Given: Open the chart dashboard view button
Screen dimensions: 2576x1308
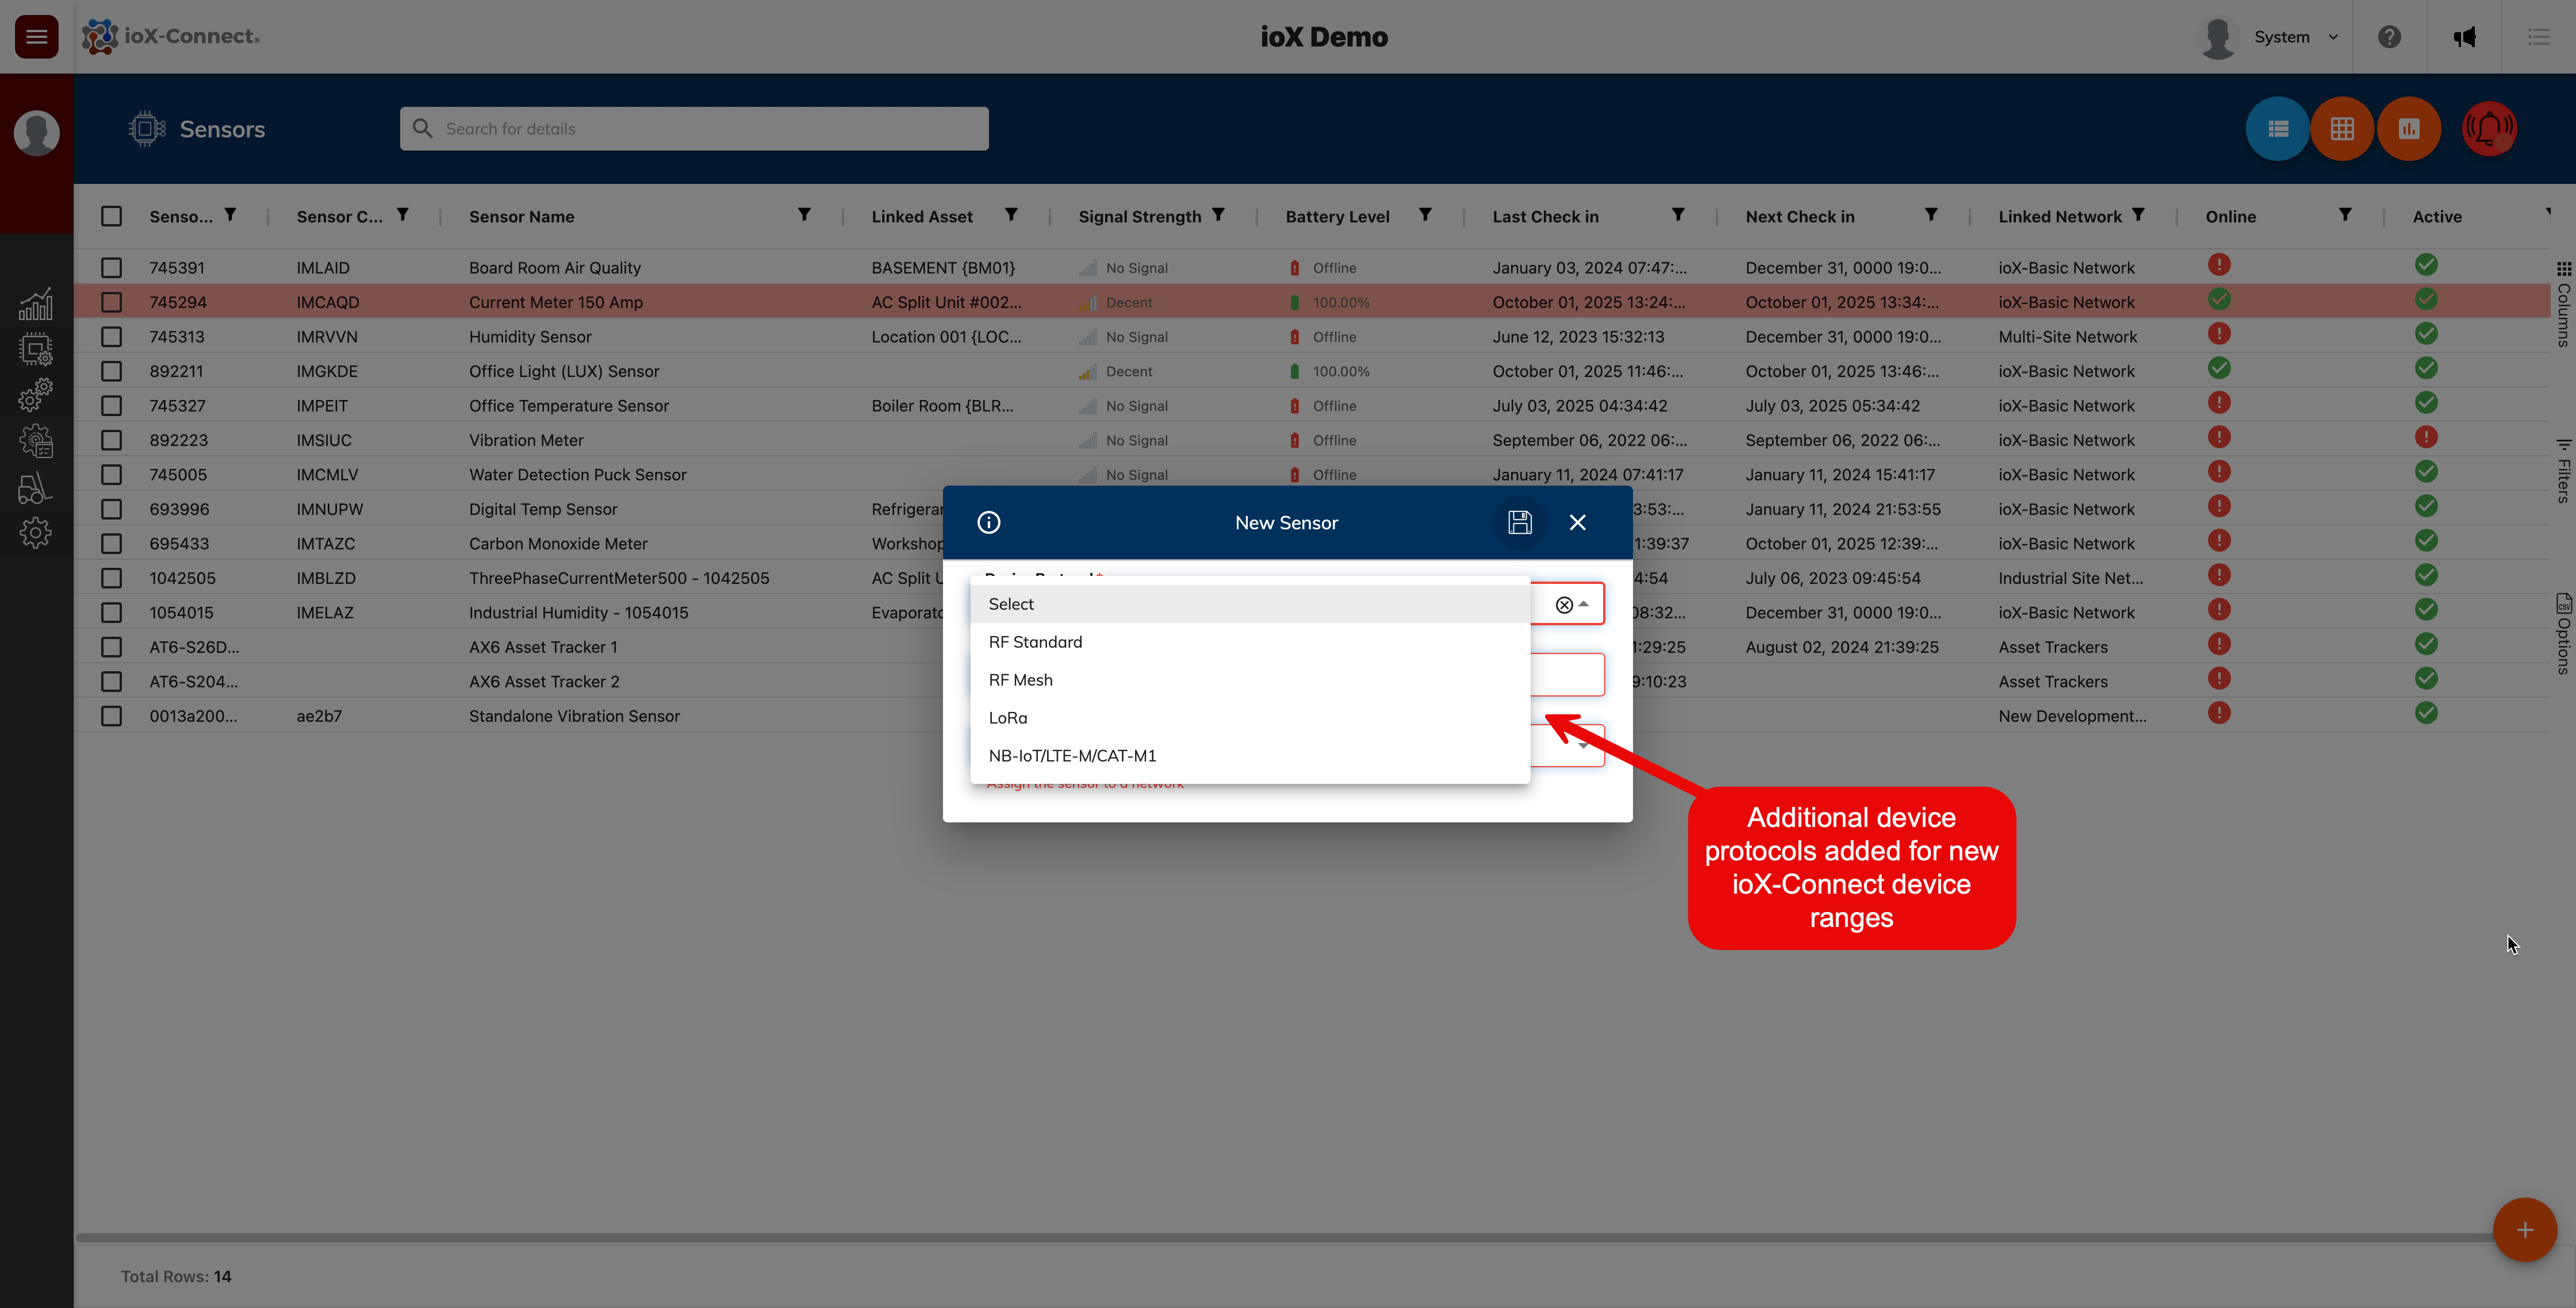Looking at the screenshot, I should 2408,129.
